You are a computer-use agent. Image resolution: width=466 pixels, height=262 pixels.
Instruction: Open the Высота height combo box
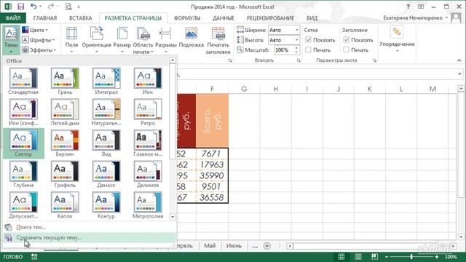[x=284, y=40]
